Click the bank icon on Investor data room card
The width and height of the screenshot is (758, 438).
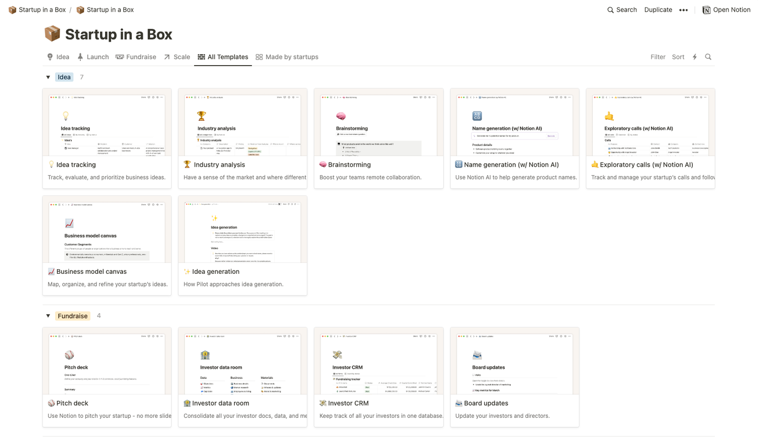(187, 403)
